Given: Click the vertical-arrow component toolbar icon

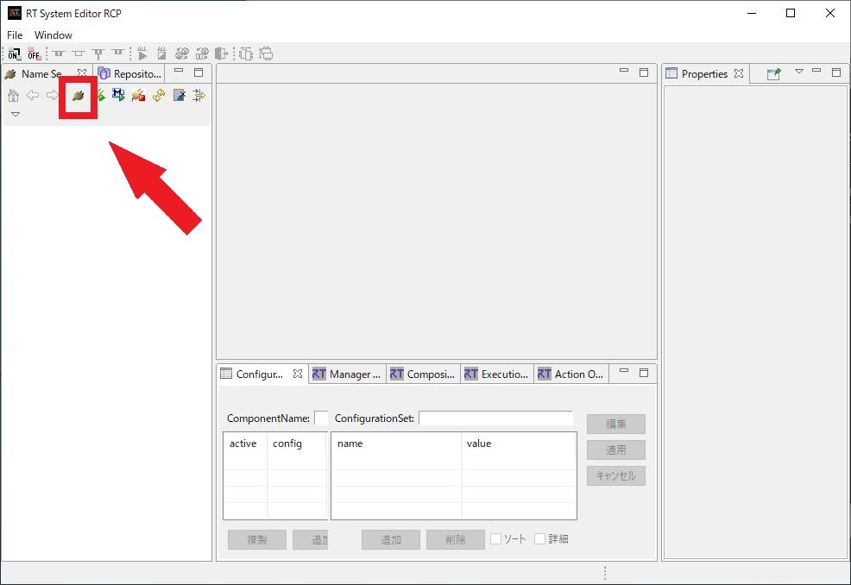Looking at the screenshot, I should [x=266, y=53].
